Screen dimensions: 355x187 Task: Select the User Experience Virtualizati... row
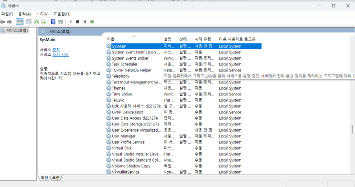pyautogui.click(x=183, y=130)
